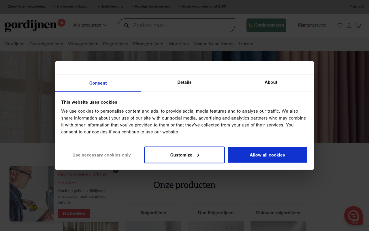Open the shopping cart icon
The width and height of the screenshot is (369, 231).
point(358,25)
